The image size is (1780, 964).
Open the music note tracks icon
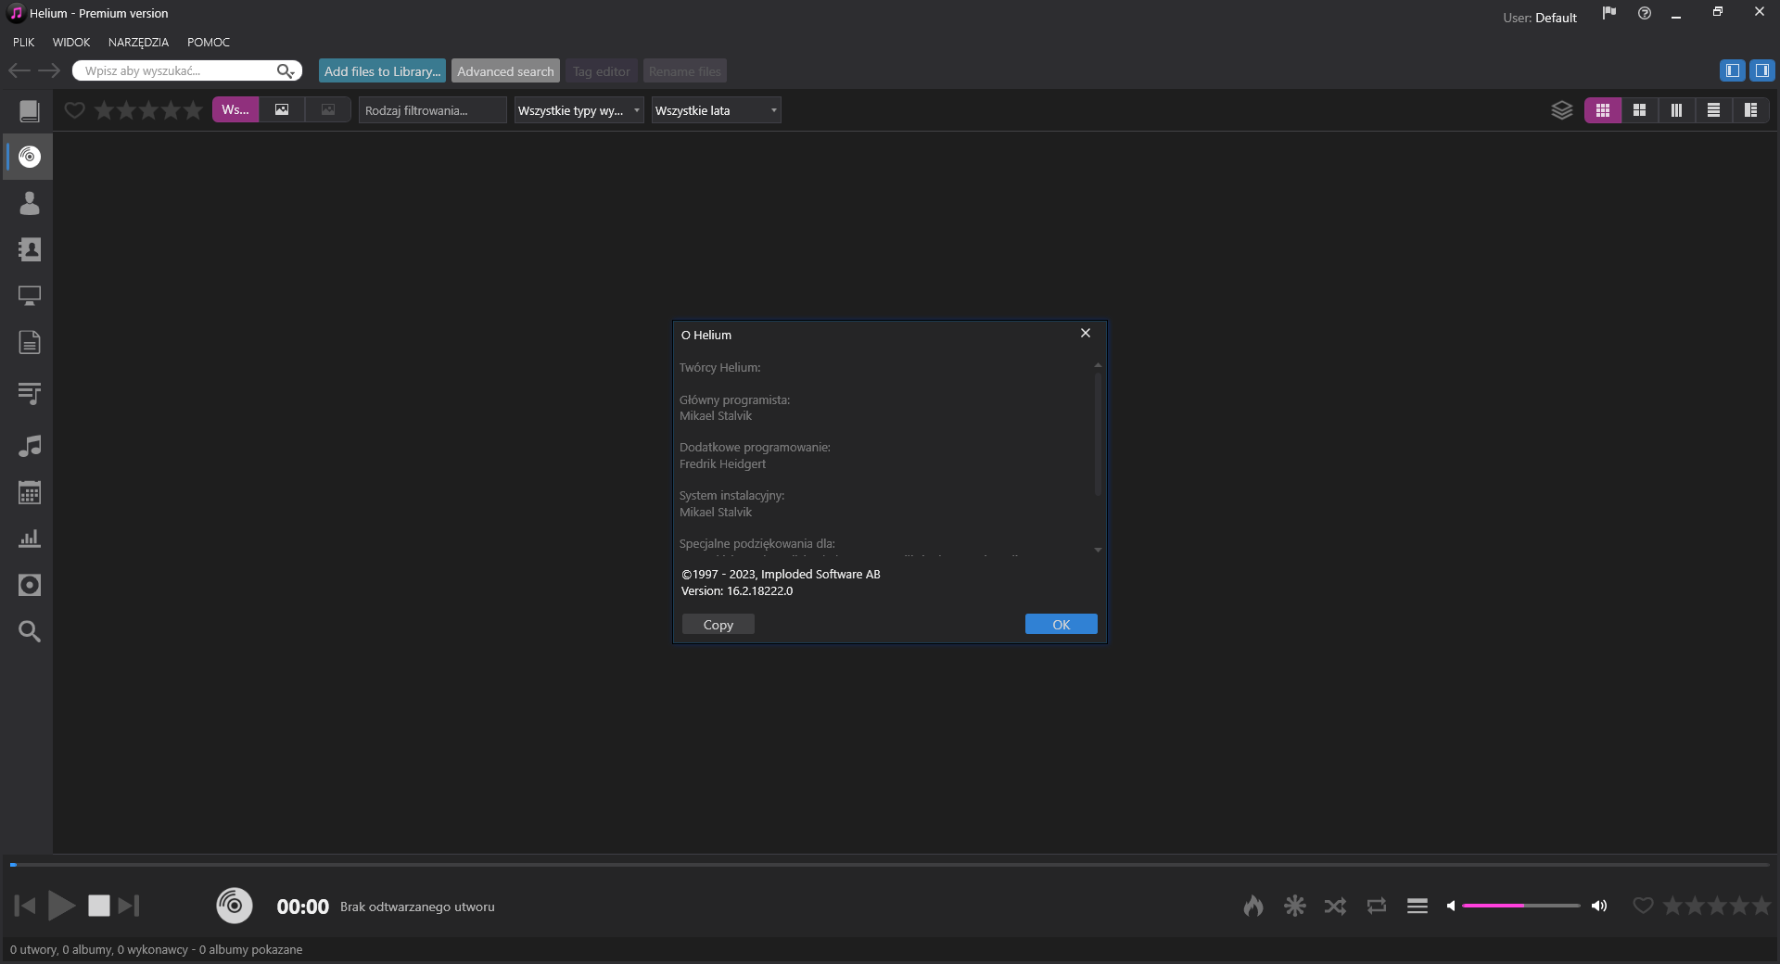[30, 446]
